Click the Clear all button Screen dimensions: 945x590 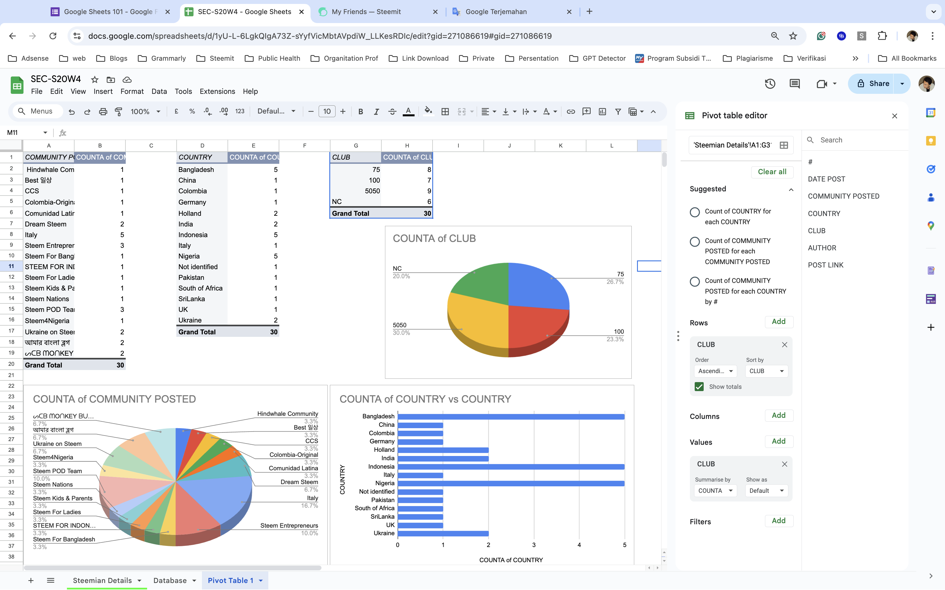pyautogui.click(x=772, y=172)
